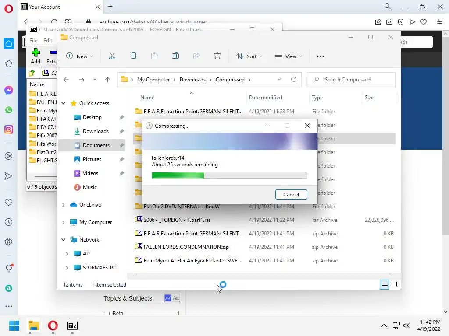Open the Sort dropdown
The image size is (449, 336).
point(249,56)
